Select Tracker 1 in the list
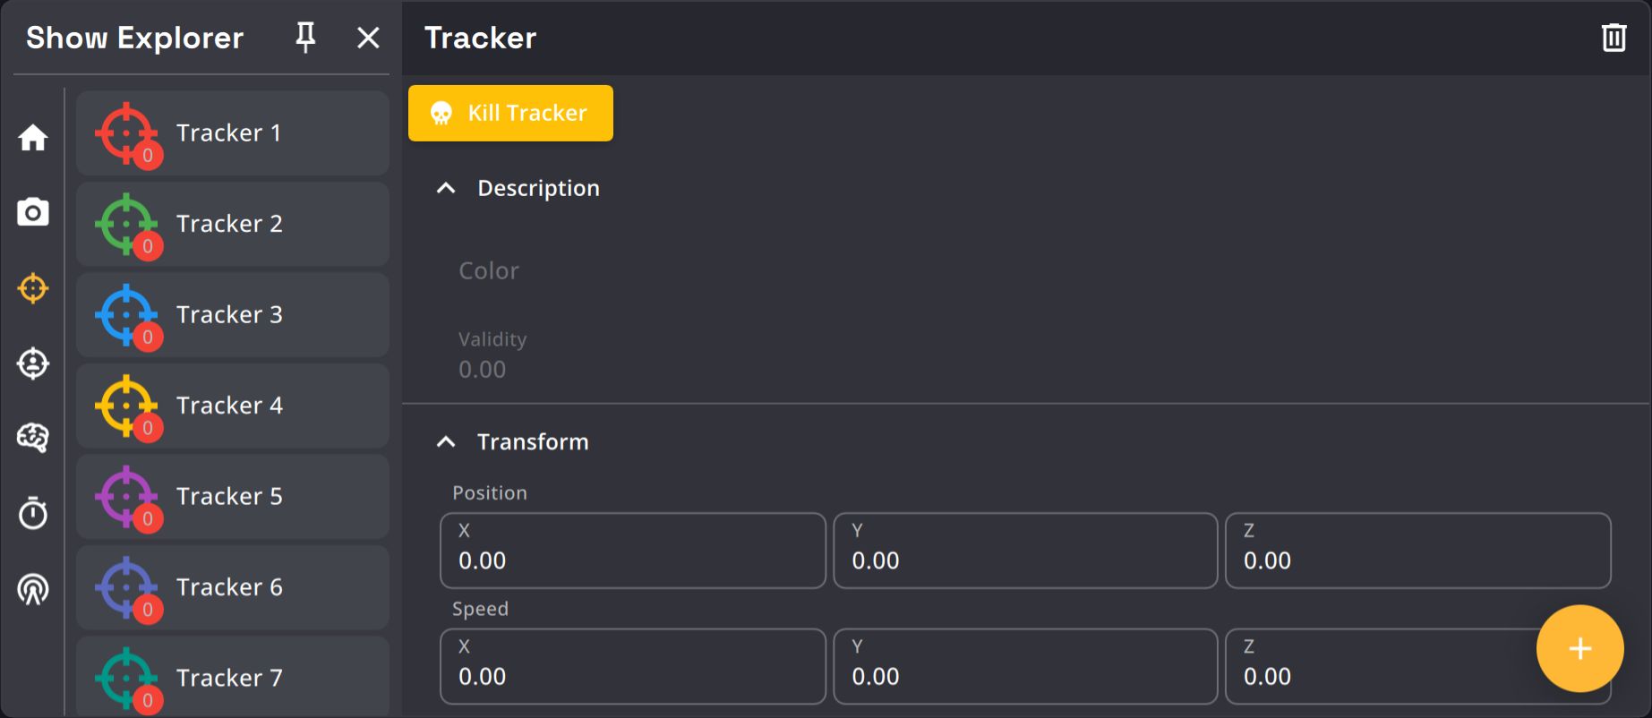The width and height of the screenshot is (1652, 718). 233,133
